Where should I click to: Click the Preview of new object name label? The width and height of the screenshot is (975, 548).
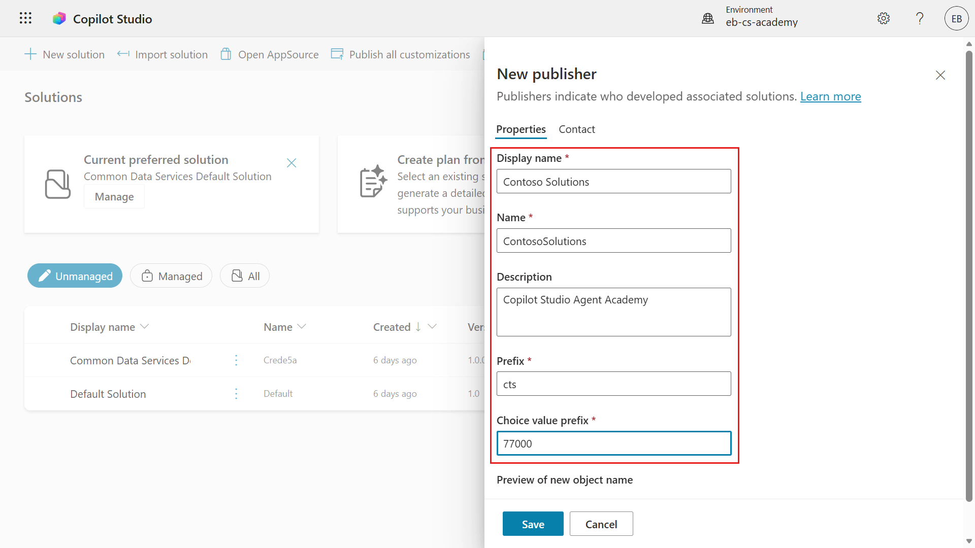click(x=565, y=479)
